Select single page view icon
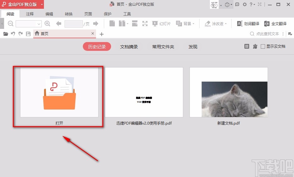Screen dimensions: 294x177 coord(112,24)
